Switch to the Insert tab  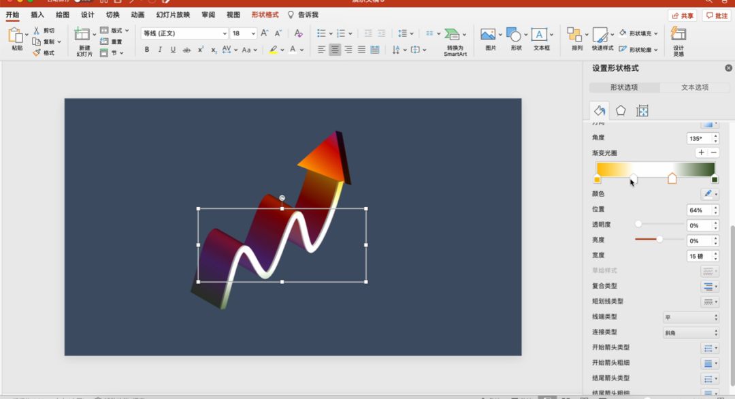(x=37, y=14)
